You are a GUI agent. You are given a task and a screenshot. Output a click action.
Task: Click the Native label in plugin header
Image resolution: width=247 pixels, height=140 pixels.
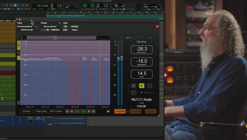[x=74, y=30]
